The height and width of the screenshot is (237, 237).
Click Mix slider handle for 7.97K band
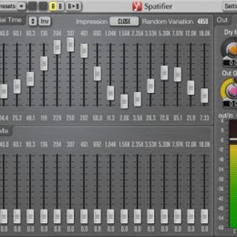pos(178,216)
